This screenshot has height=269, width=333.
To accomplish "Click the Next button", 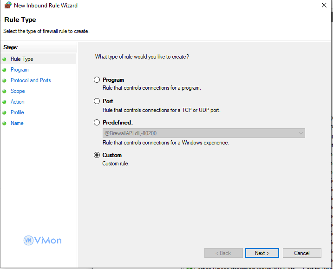I will (x=262, y=253).
